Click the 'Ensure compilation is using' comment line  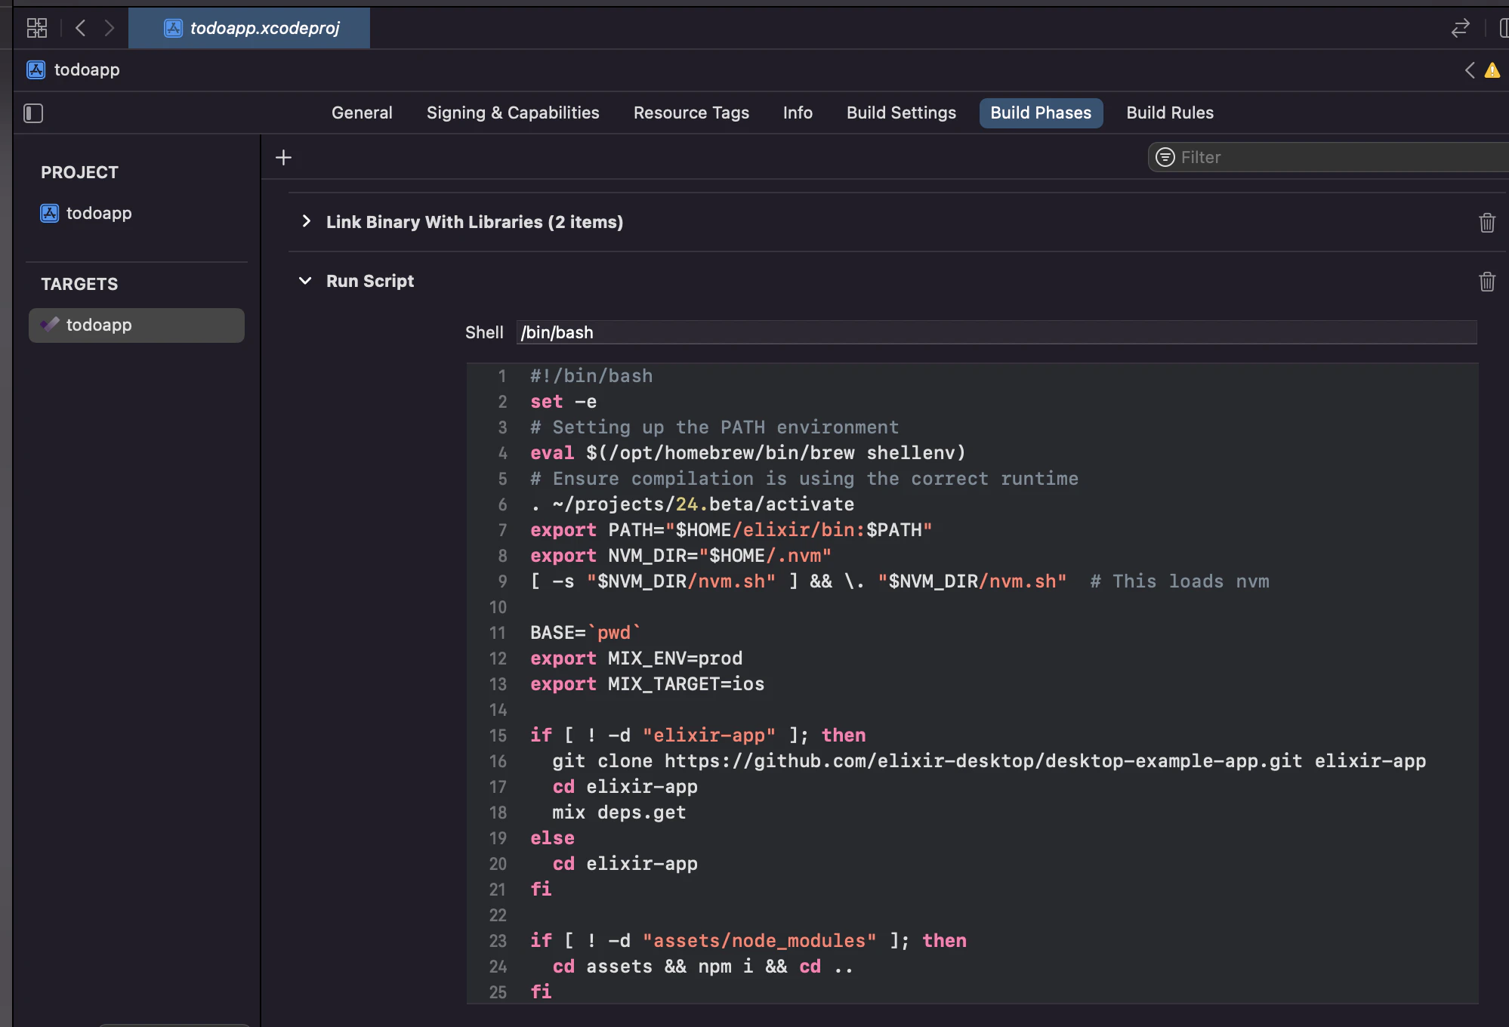tap(804, 479)
